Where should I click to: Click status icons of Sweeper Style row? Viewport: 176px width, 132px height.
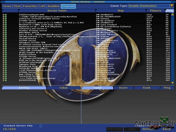click(5, 64)
